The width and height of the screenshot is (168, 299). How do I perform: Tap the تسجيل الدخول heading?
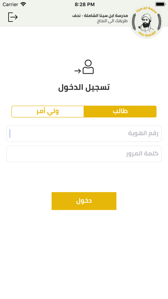[x=84, y=87]
